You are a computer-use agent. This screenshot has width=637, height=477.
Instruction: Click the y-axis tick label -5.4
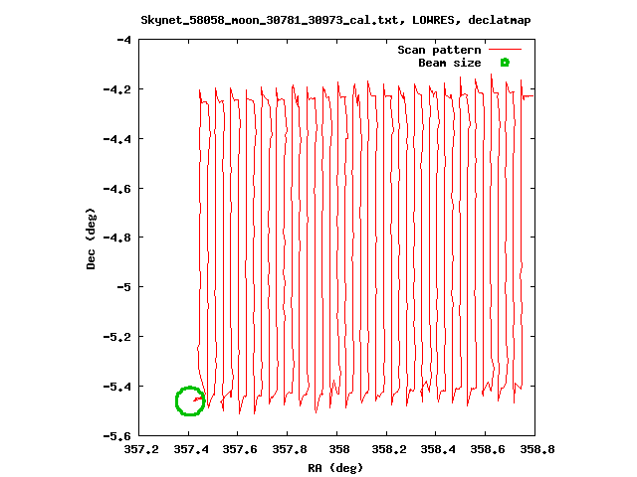tap(117, 387)
